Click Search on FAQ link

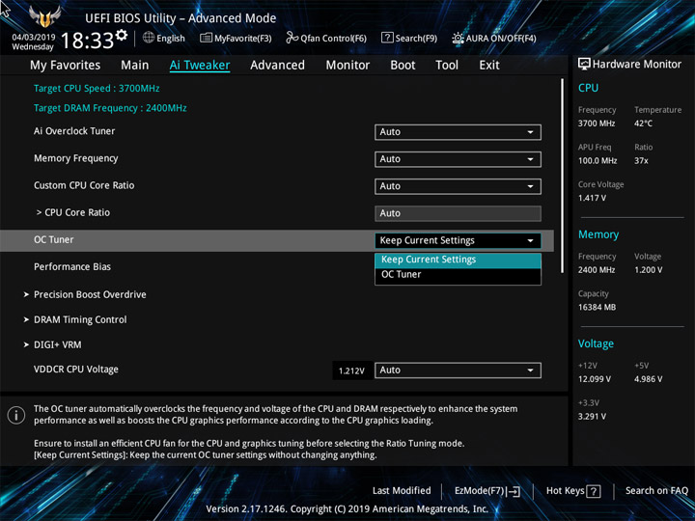(656, 491)
